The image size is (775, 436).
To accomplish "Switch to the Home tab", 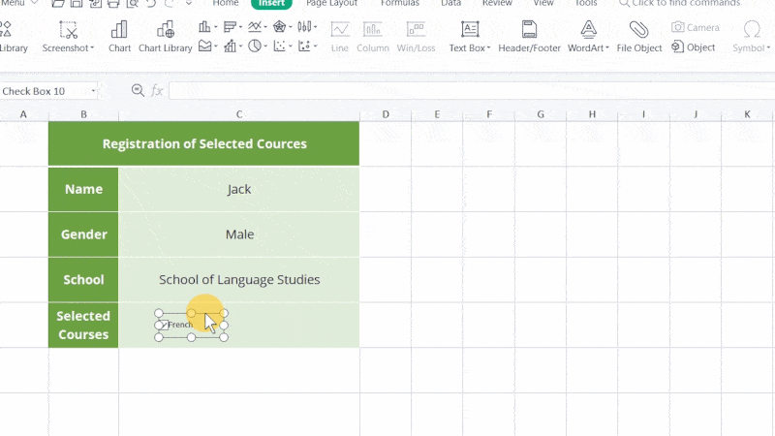I will (x=226, y=3).
